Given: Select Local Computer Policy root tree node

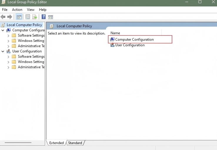Looking at the screenshot, I should pos(24,25).
